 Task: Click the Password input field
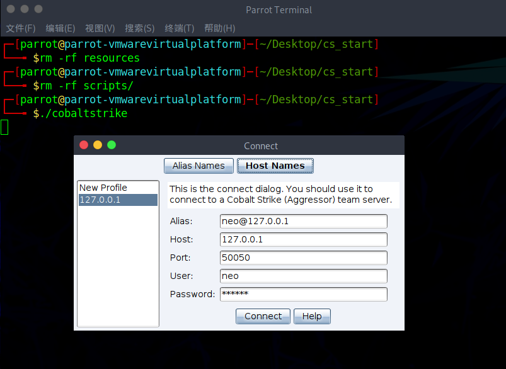[x=303, y=294]
